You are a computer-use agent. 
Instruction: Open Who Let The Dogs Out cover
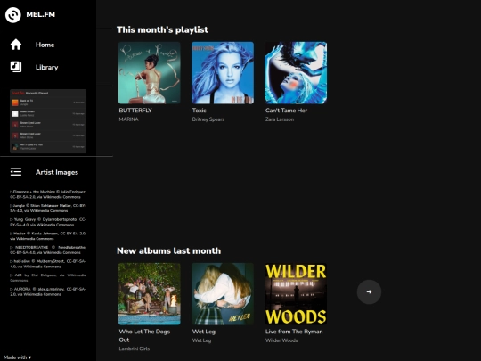pos(150,294)
